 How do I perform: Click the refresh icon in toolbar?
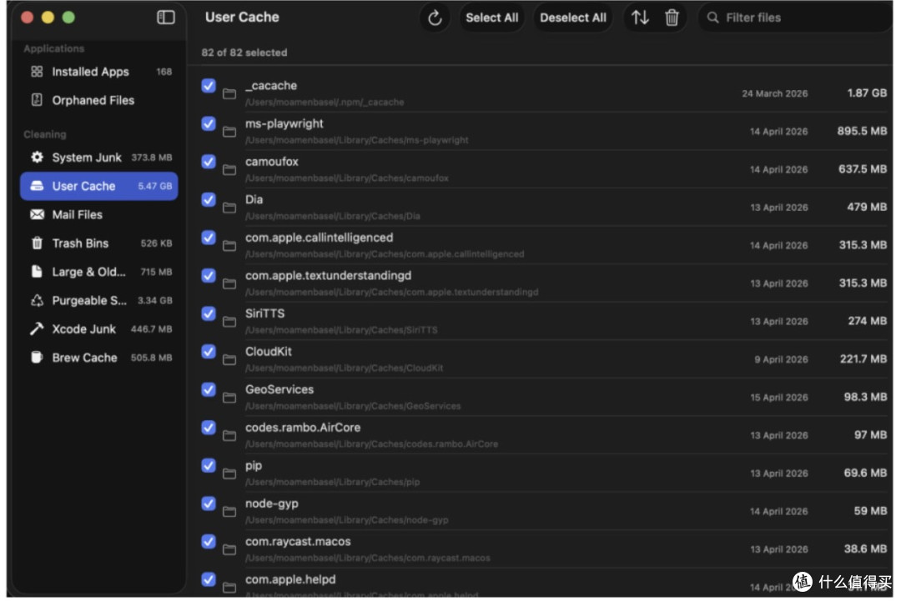(x=435, y=18)
